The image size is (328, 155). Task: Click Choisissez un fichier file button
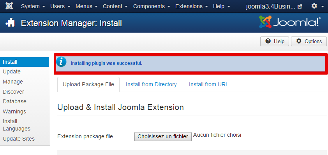tap(163, 136)
